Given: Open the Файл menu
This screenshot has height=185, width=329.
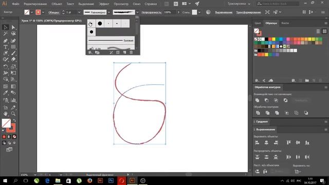Looking at the screenshot, I should point(15,4).
